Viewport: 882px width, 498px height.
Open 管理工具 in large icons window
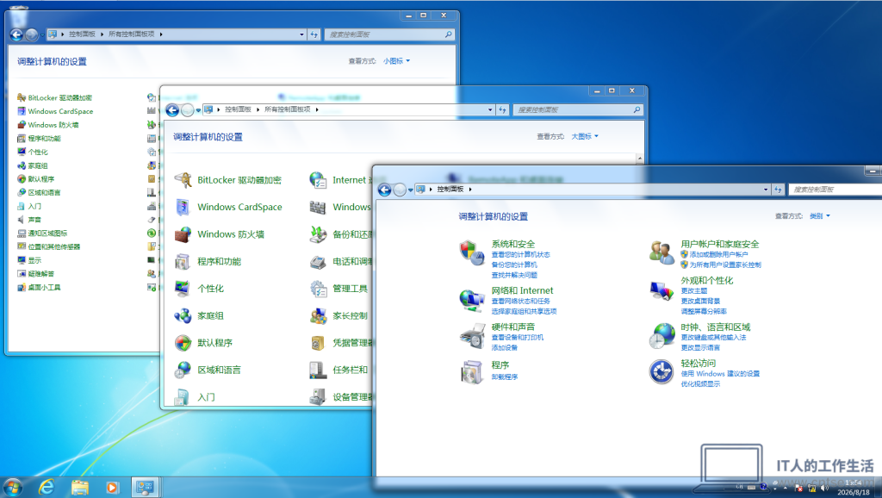[339, 289]
